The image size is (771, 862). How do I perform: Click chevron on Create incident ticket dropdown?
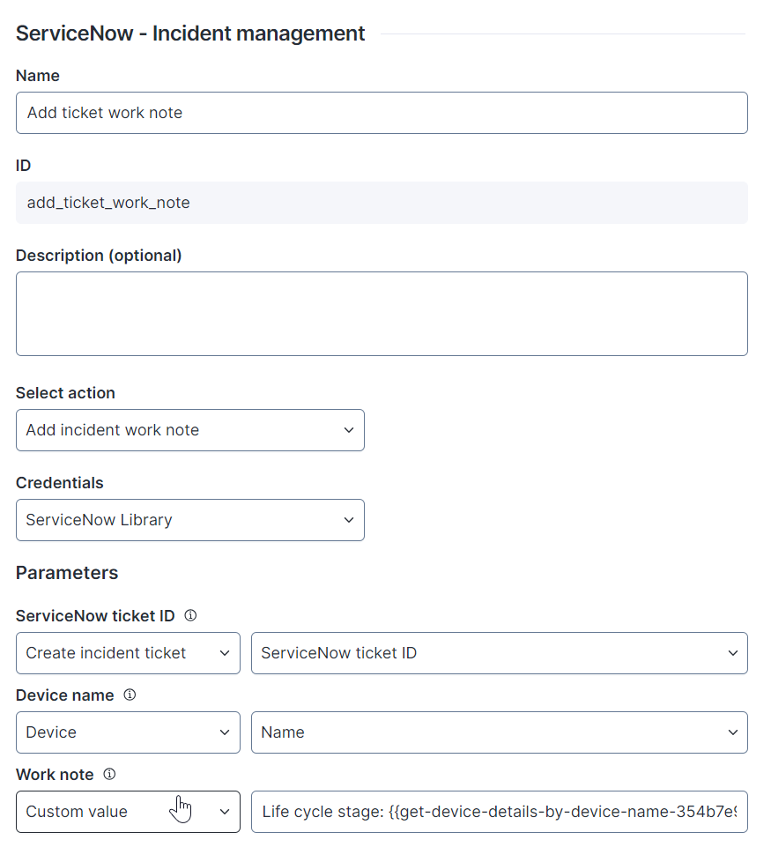pyautogui.click(x=224, y=653)
